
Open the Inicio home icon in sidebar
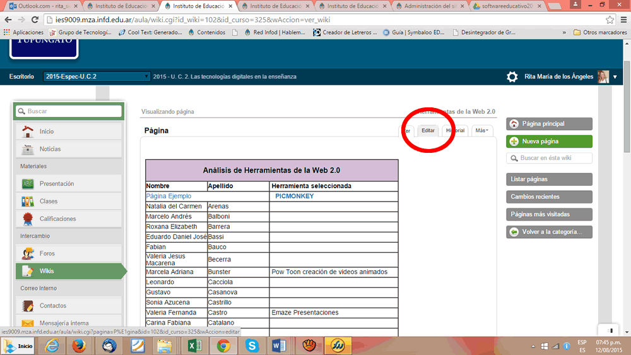click(27, 131)
